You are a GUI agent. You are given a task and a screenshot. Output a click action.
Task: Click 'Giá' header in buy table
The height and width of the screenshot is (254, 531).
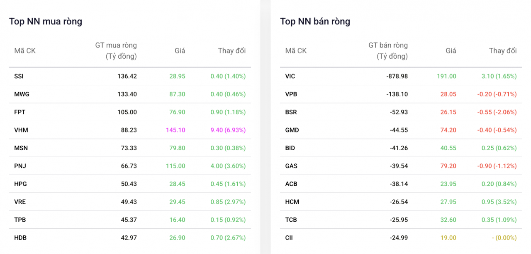[x=180, y=51]
